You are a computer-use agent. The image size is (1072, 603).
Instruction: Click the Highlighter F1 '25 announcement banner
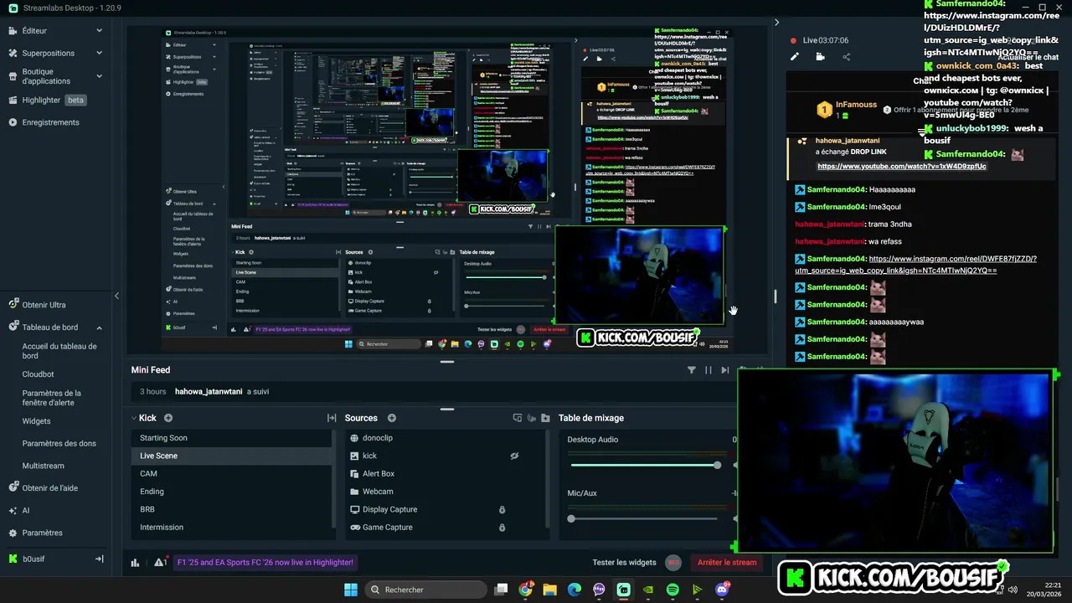click(x=265, y=563)
